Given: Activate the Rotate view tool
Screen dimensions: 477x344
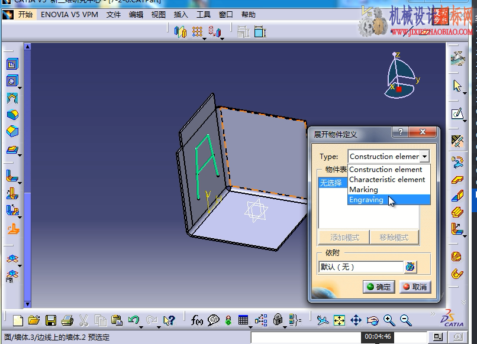Looking at the screenshot, I should (372, 320).
